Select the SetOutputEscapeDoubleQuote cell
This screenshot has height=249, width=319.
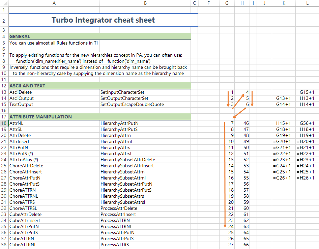(x=145, y=105)
